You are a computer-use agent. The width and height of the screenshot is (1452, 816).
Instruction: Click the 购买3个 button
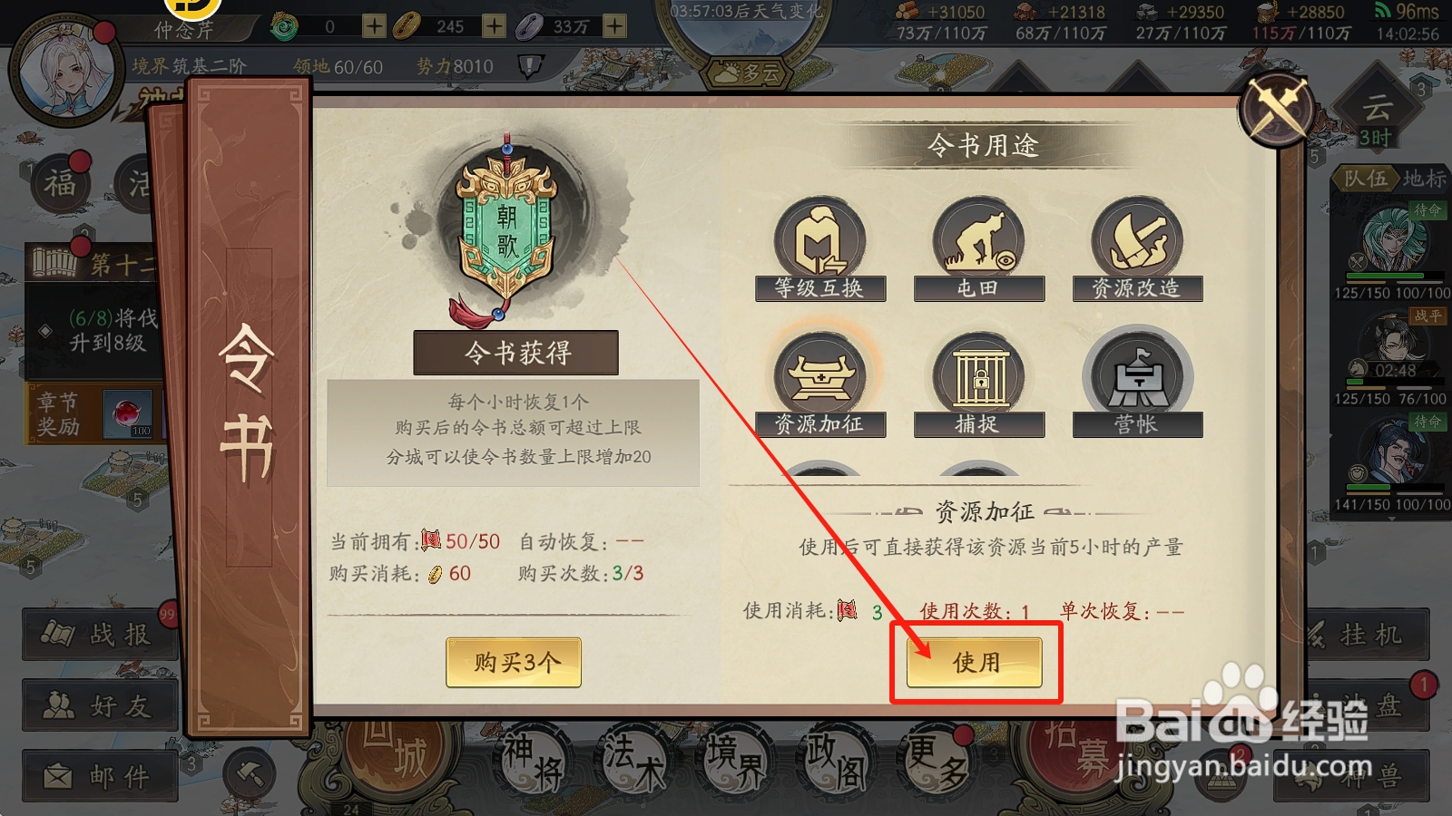pos(514,663)
